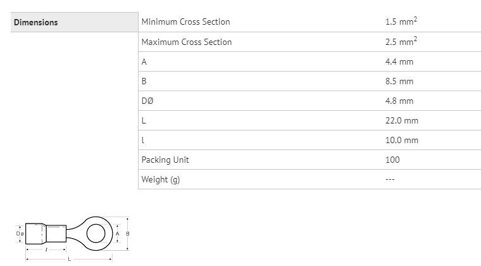Select the Packing Unit label
Image resolution: width=481 pixels, height=266 pixels.
tap(165, 160)
